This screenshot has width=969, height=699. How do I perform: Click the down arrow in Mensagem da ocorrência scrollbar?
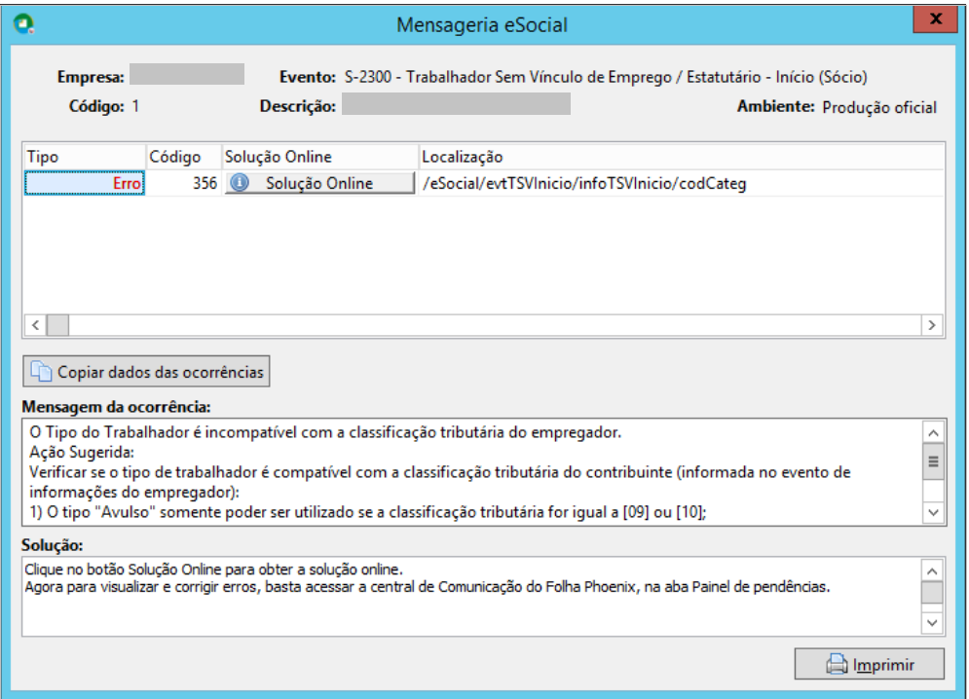point(933,512)
